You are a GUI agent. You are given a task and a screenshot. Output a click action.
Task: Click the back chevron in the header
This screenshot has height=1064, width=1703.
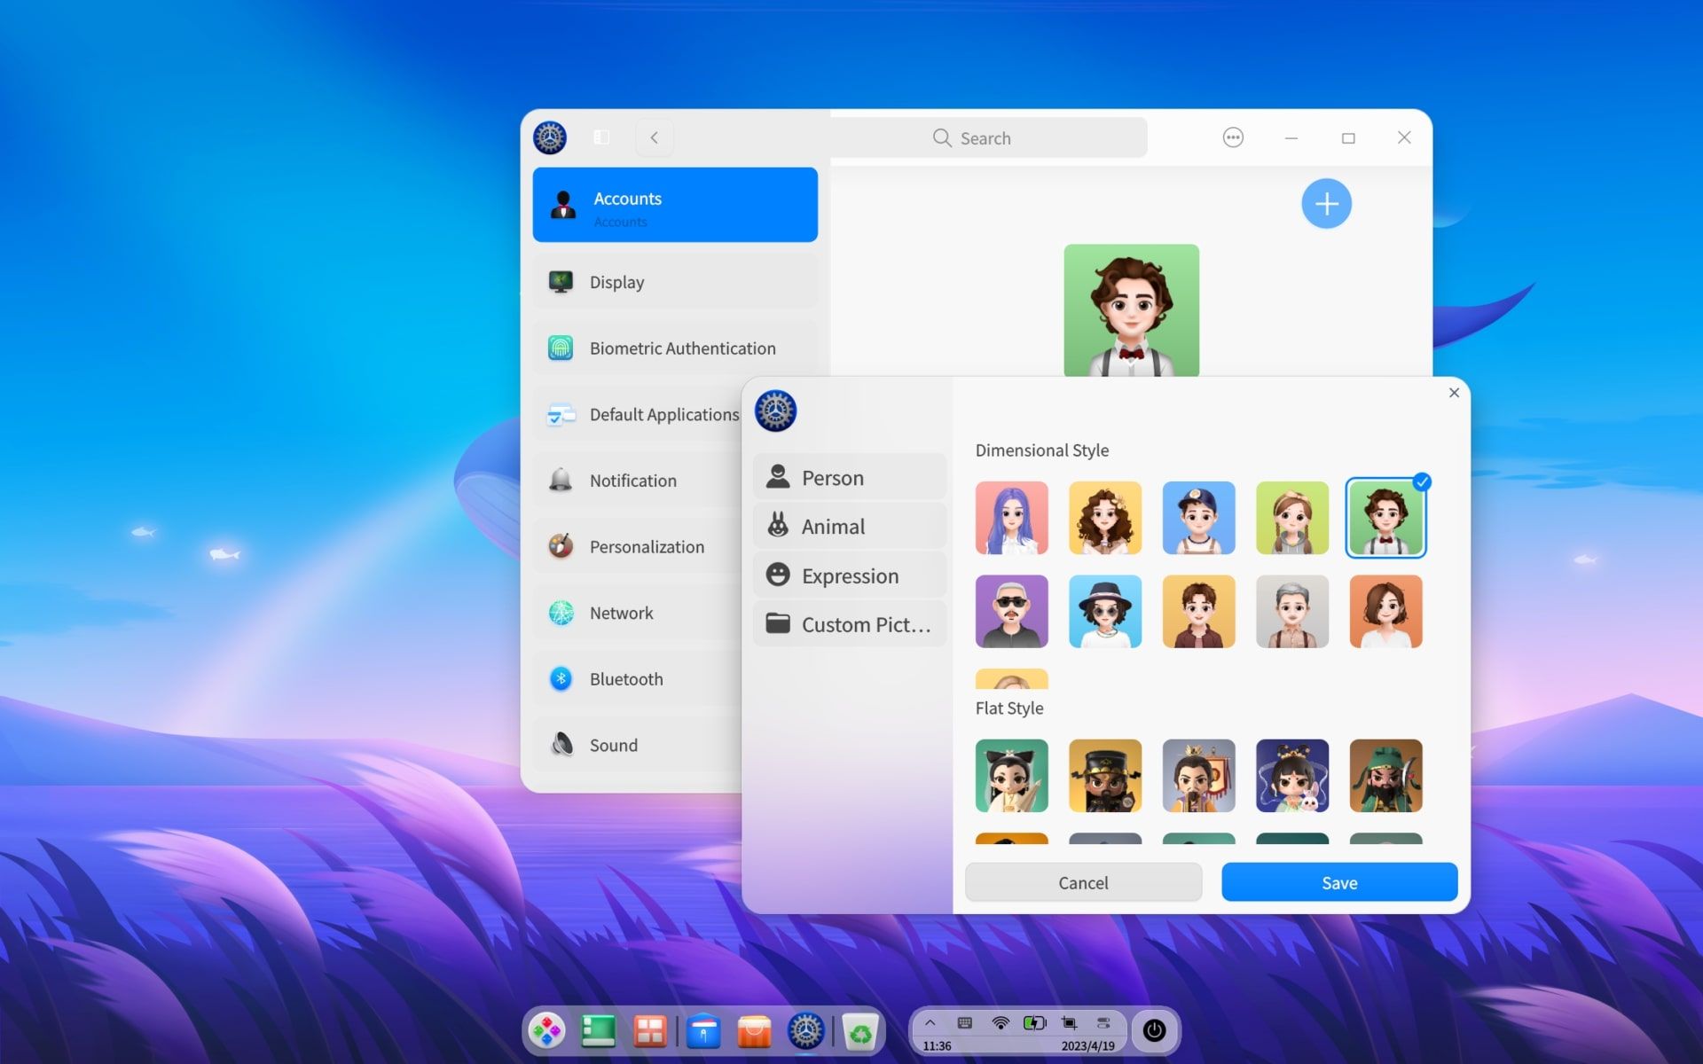654,137
